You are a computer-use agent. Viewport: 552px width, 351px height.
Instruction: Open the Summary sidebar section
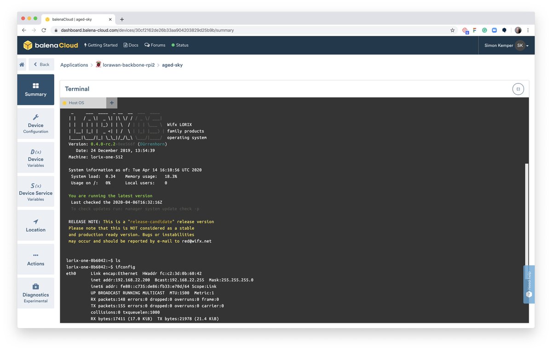point(36,90)
